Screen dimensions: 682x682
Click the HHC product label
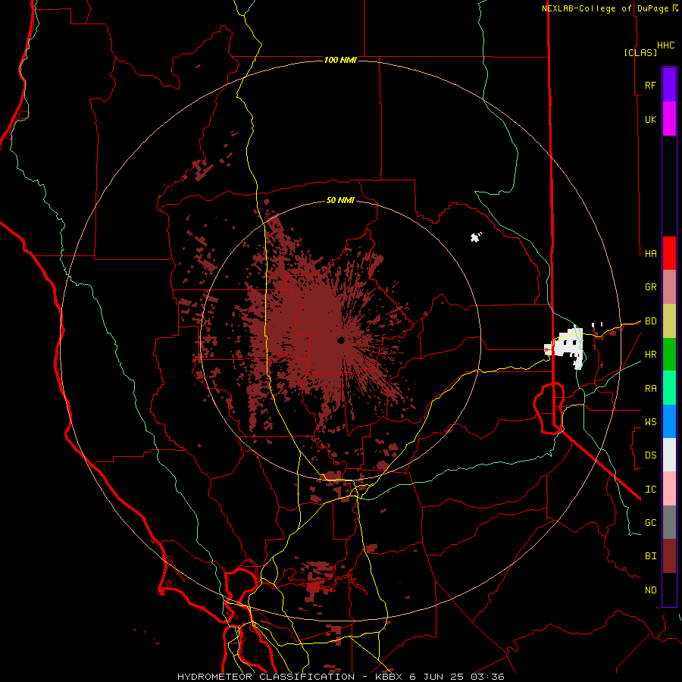tap(666, 45)
